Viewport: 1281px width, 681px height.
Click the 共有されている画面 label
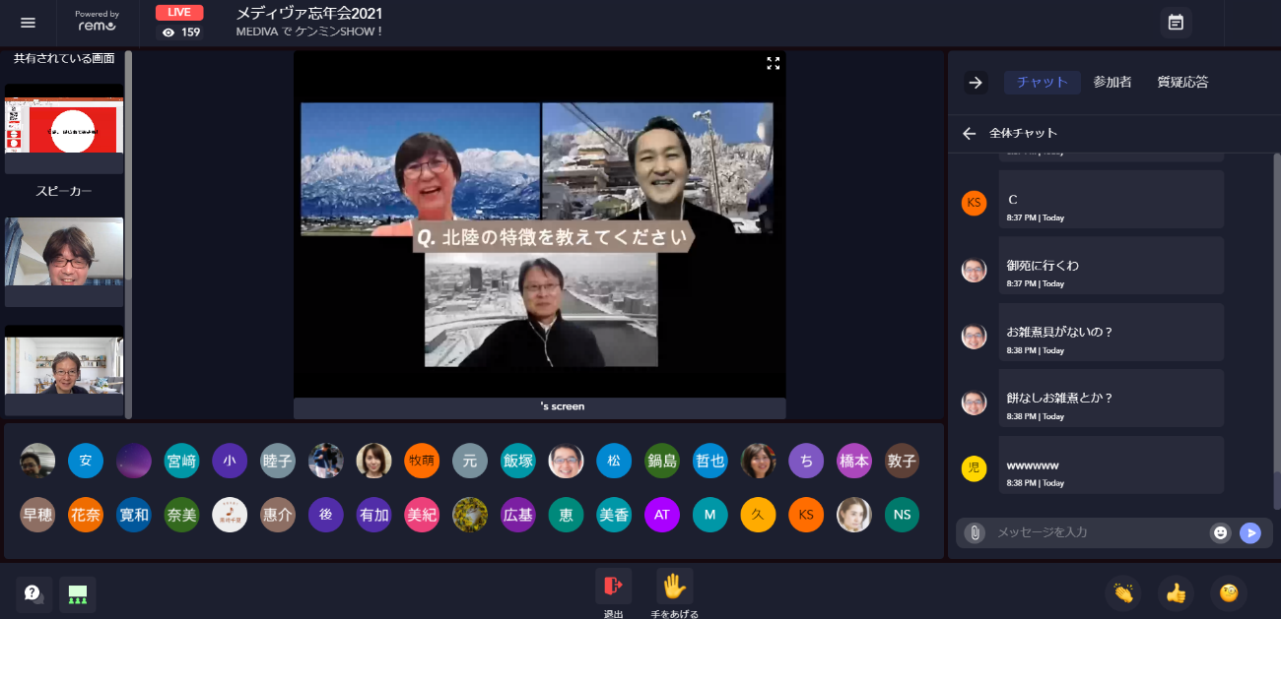click(x=64, y=59)
